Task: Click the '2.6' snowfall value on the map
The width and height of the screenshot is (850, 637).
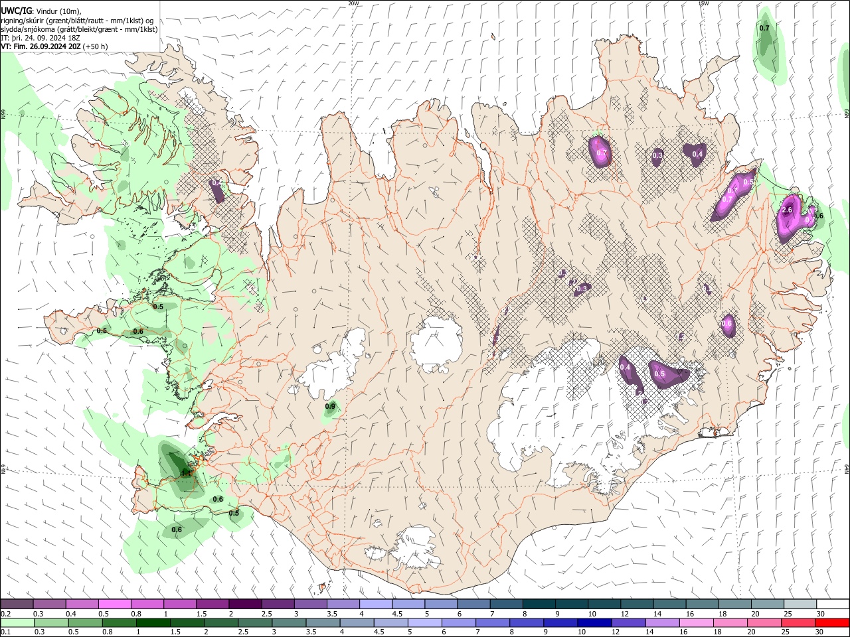Action: (x=788, y=210)
